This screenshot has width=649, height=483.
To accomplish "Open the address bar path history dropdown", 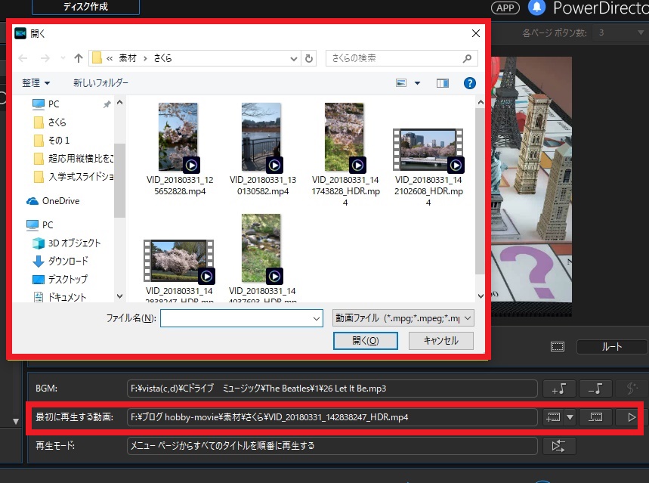I will (293, 58).
